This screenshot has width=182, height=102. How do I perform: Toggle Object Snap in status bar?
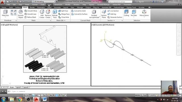tap(39, 95)
